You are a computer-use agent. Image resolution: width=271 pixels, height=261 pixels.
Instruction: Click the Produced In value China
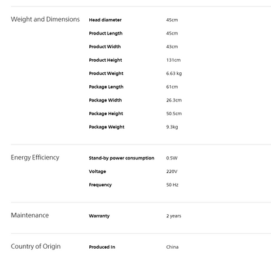pyautogui.click(x=172, y=247)
